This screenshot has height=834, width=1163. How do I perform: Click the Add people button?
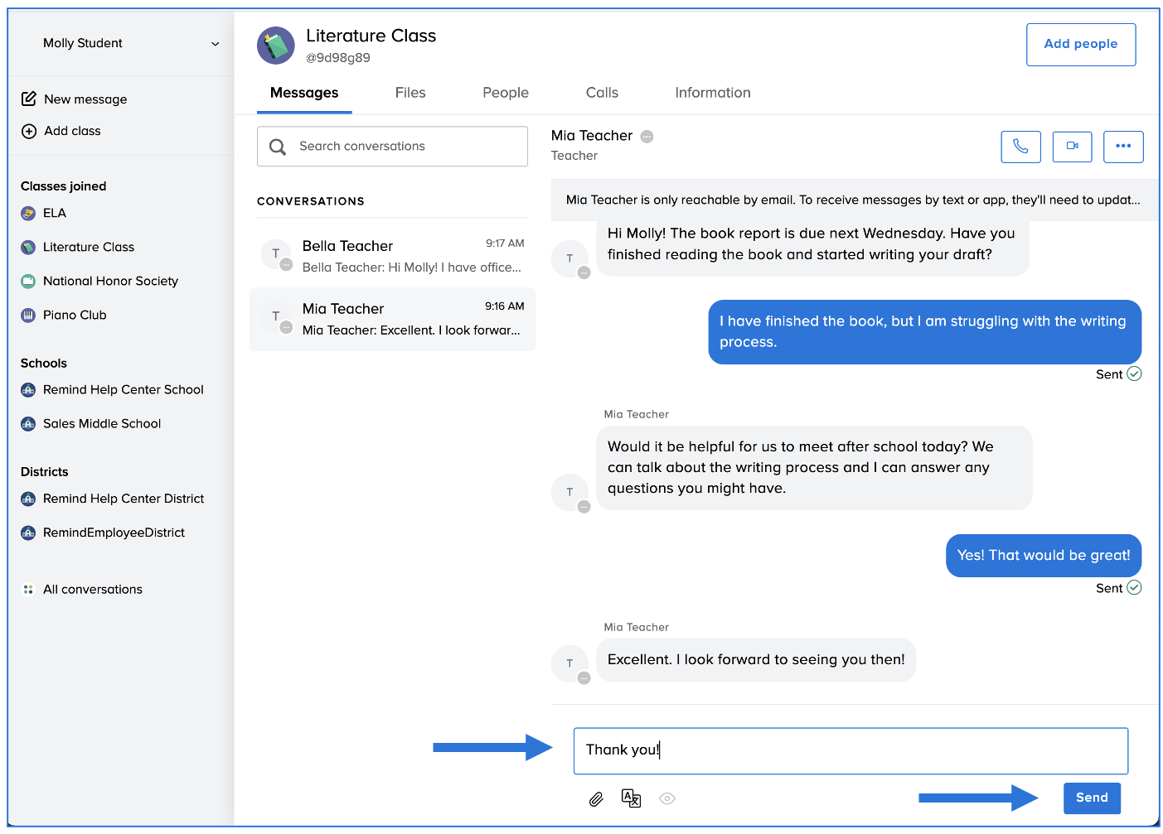(1080, 44)
